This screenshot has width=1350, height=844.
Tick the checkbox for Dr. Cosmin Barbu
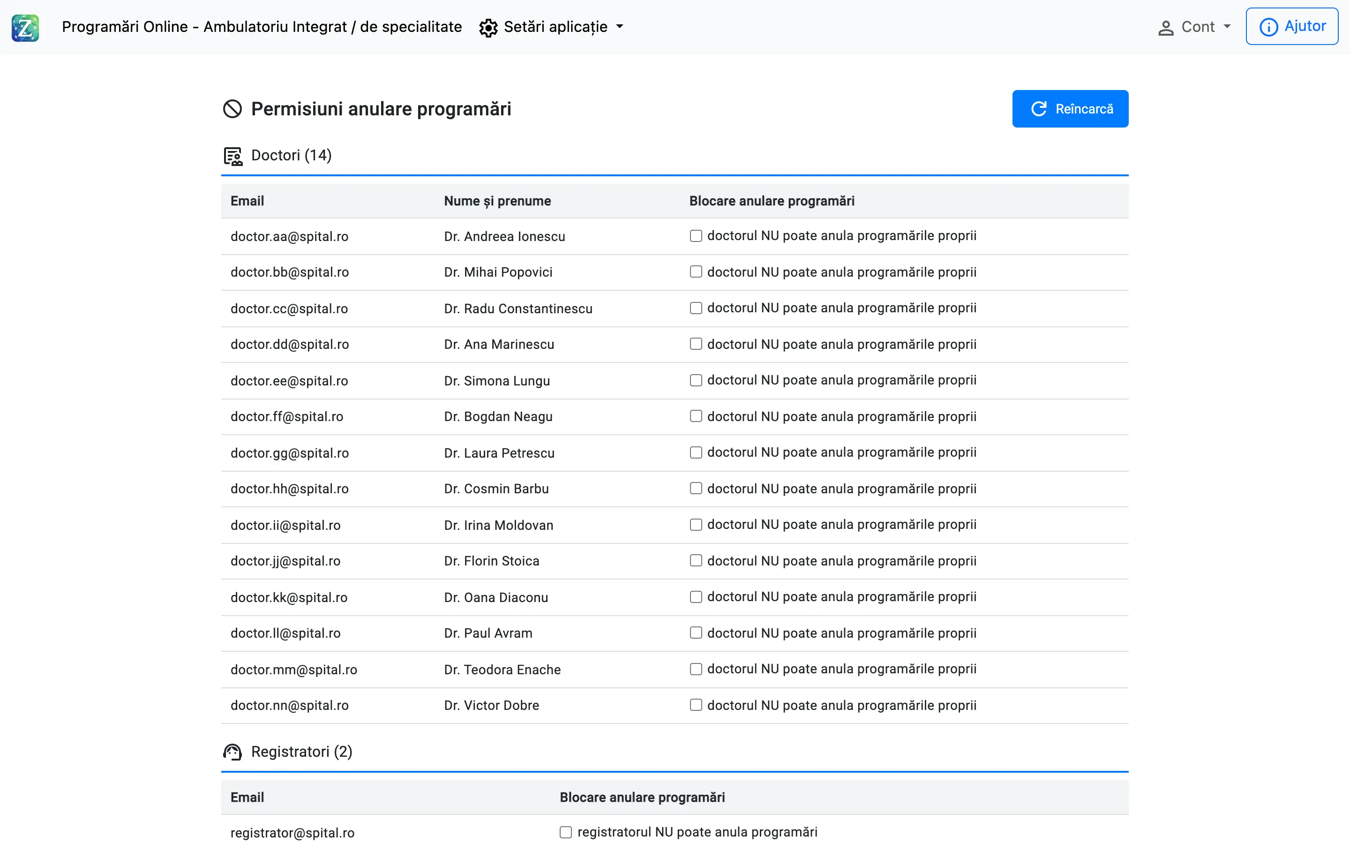[x=696, y=489]
